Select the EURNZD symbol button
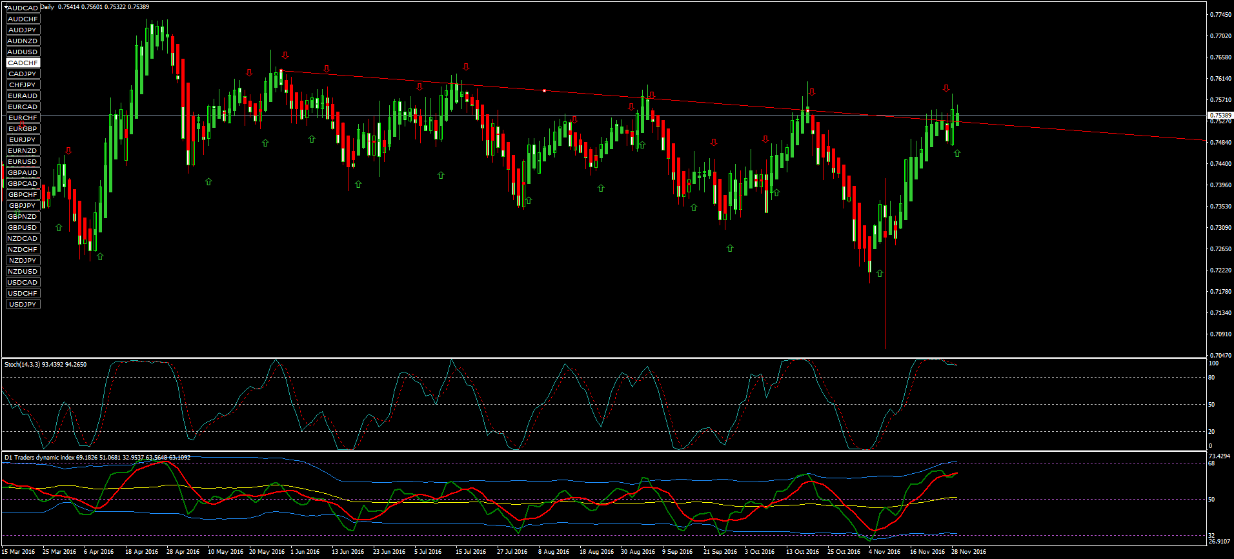Screen dimensions: 1234x559 [23, 151]
